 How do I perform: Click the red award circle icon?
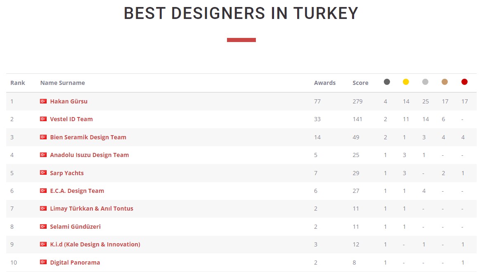pos(464,82)
